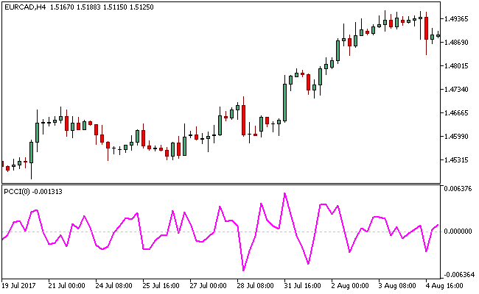Click the 4 Aug 16:00 time label

click(444, 286)
